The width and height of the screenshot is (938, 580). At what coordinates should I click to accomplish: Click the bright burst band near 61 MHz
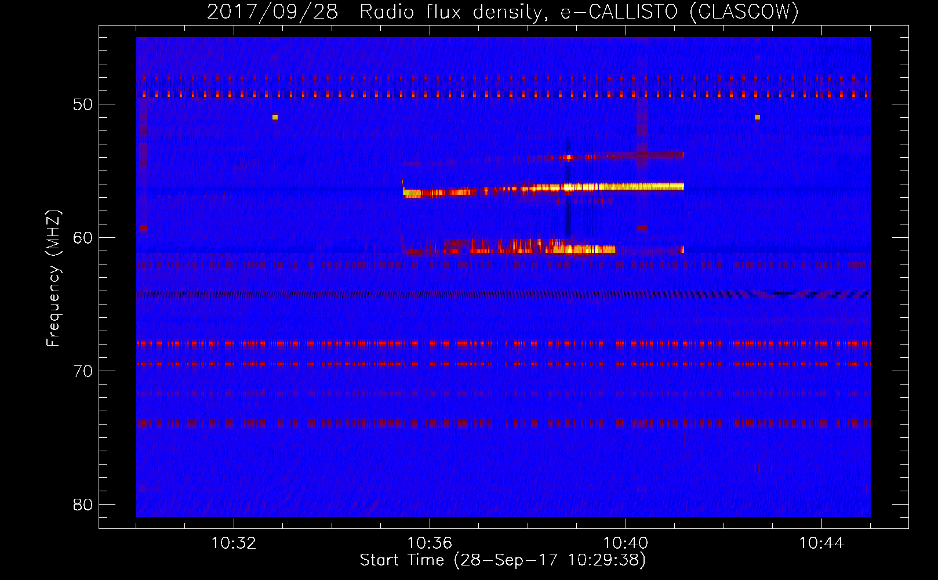510,247
